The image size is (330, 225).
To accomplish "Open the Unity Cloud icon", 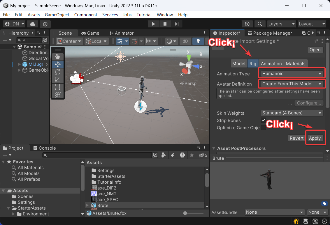I will tap(33, 24).
